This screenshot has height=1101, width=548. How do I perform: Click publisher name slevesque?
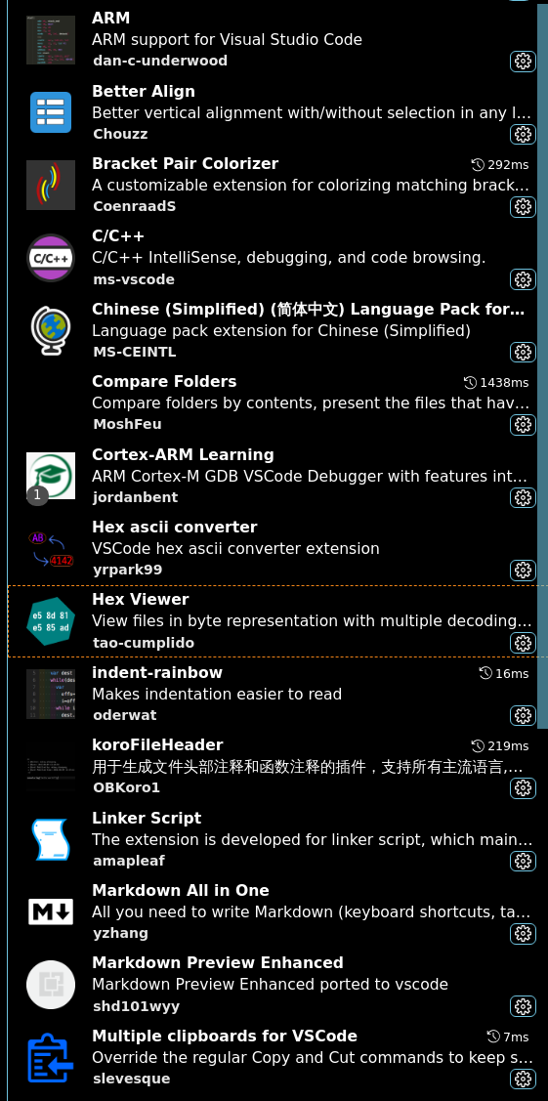[x=131, y=1079]
